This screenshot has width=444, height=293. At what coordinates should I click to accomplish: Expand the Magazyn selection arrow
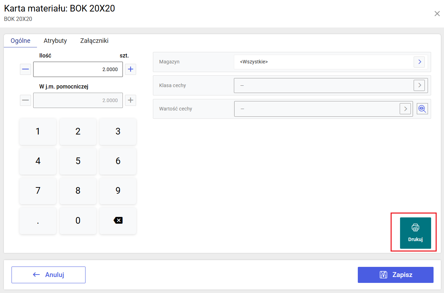[420, 62]
